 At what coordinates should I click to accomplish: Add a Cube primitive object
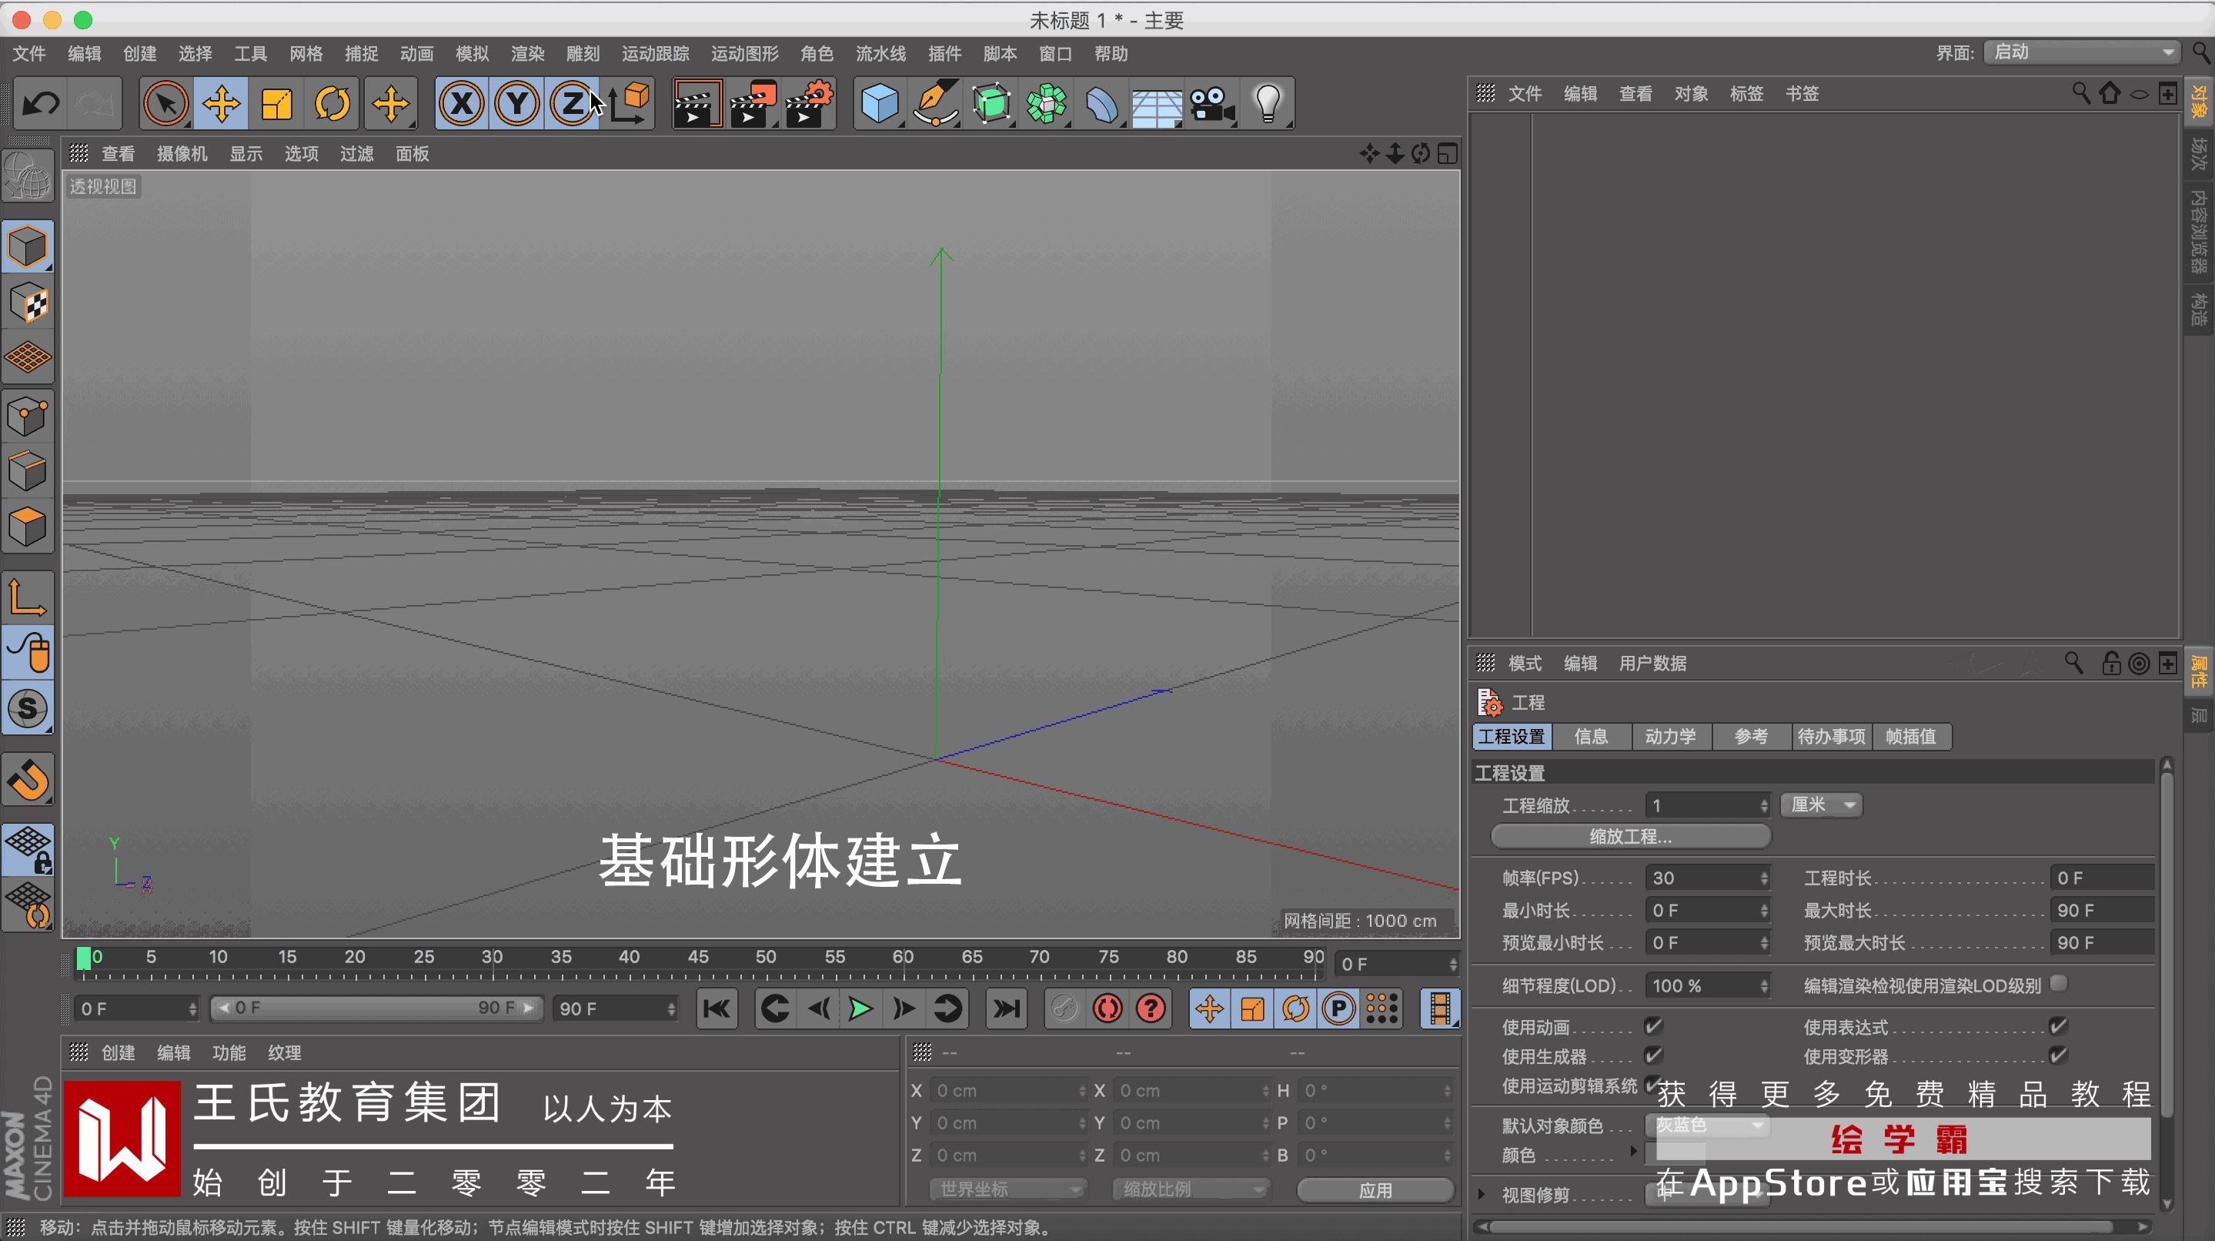[879, 104]
